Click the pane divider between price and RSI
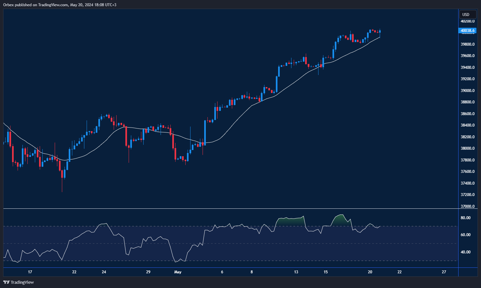 point(228,208)
